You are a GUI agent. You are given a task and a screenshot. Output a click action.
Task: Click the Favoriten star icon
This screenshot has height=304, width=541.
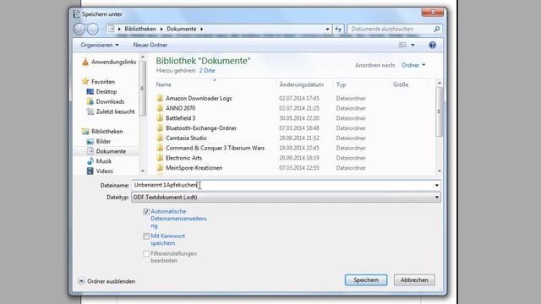click(85, 81)
